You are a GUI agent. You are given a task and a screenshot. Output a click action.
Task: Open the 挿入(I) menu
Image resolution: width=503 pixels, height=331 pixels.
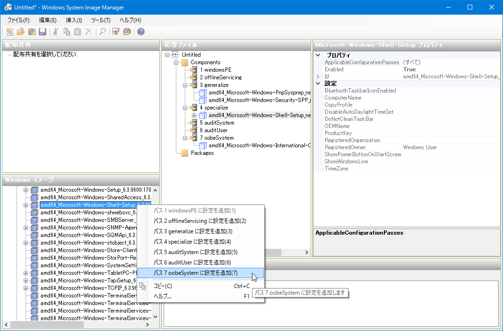pos(74,20)
